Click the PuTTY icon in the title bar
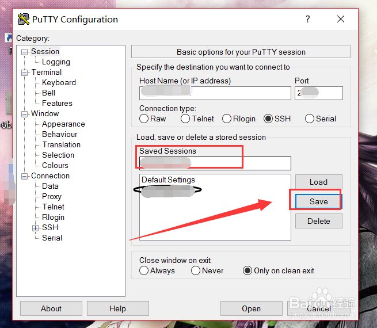The image size is (377, 328). tap(24, 19)
